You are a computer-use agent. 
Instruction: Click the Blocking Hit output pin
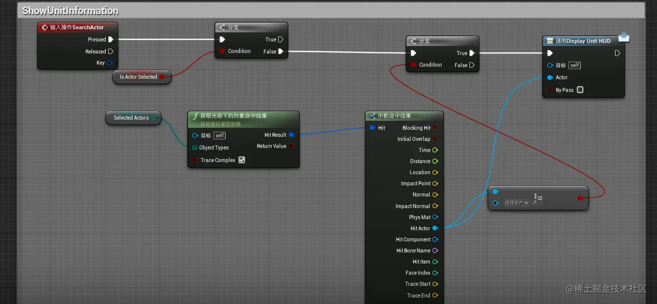[x=435, y=128]
